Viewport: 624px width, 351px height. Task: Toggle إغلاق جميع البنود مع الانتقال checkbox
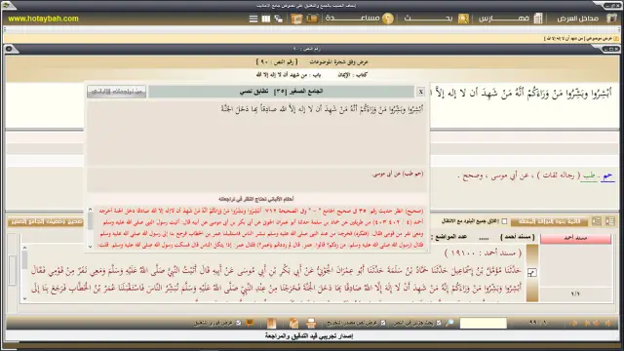[x=504, y=221]
